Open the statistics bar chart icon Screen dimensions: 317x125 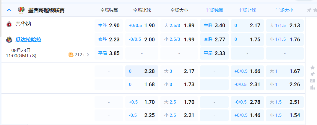[x=312, y=87]
